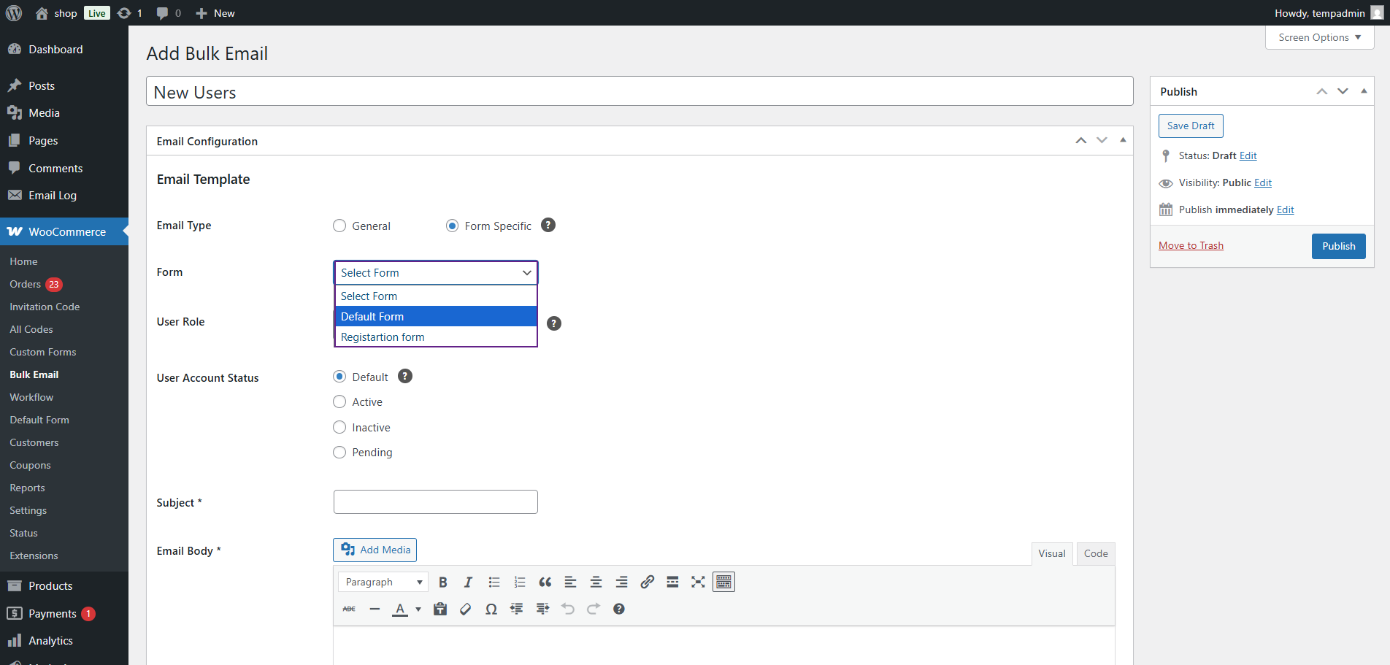The image size is (1390, 665).
Task: Expand the Screen Options panel
Action: click(x=1319, y=37)
